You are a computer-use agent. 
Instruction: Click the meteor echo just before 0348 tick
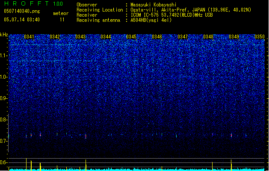pos(213,134)
